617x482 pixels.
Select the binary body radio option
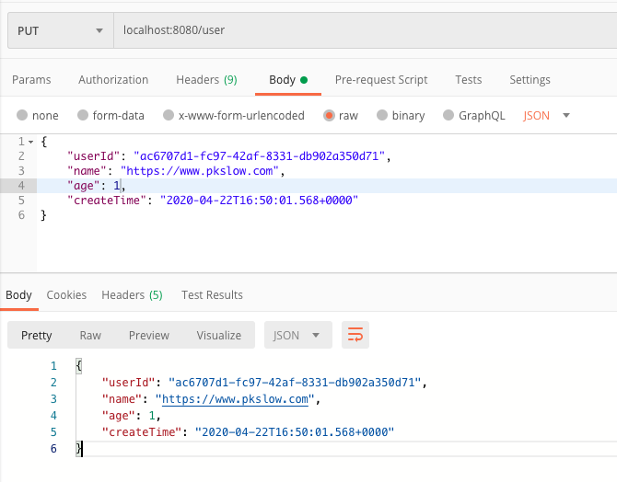click(x=382, y=116)
